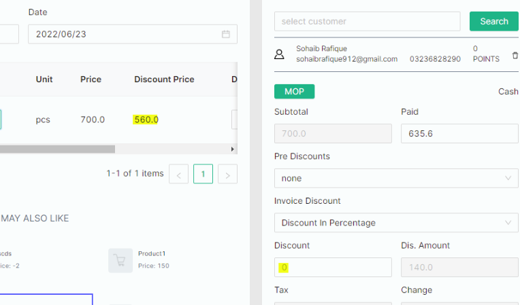Open the Pre Discounts dropdown
The image size is (520, 305).
pyautogui.click(x=396, y=178)
